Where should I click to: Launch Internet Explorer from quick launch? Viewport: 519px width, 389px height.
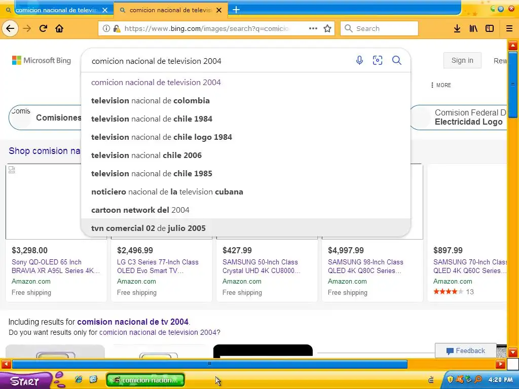[79, 379]
